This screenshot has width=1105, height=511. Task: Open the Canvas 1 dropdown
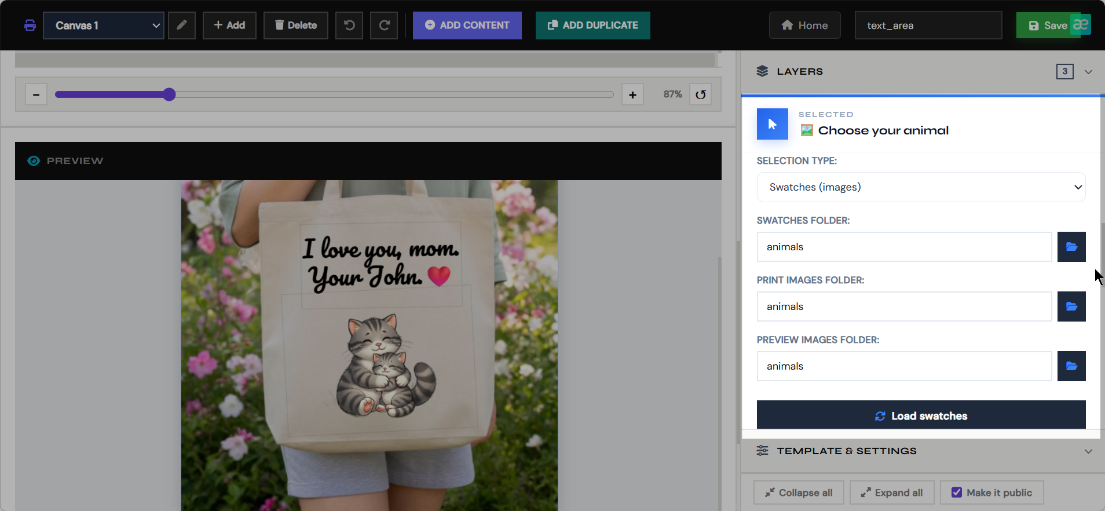point(104,25)
